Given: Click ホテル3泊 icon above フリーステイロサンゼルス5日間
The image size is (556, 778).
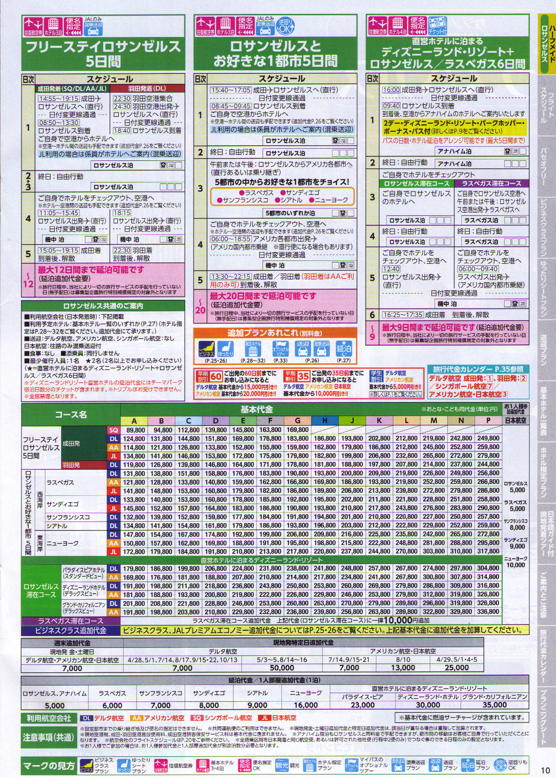Looking at the screenshot, I should tap(53, 26).
